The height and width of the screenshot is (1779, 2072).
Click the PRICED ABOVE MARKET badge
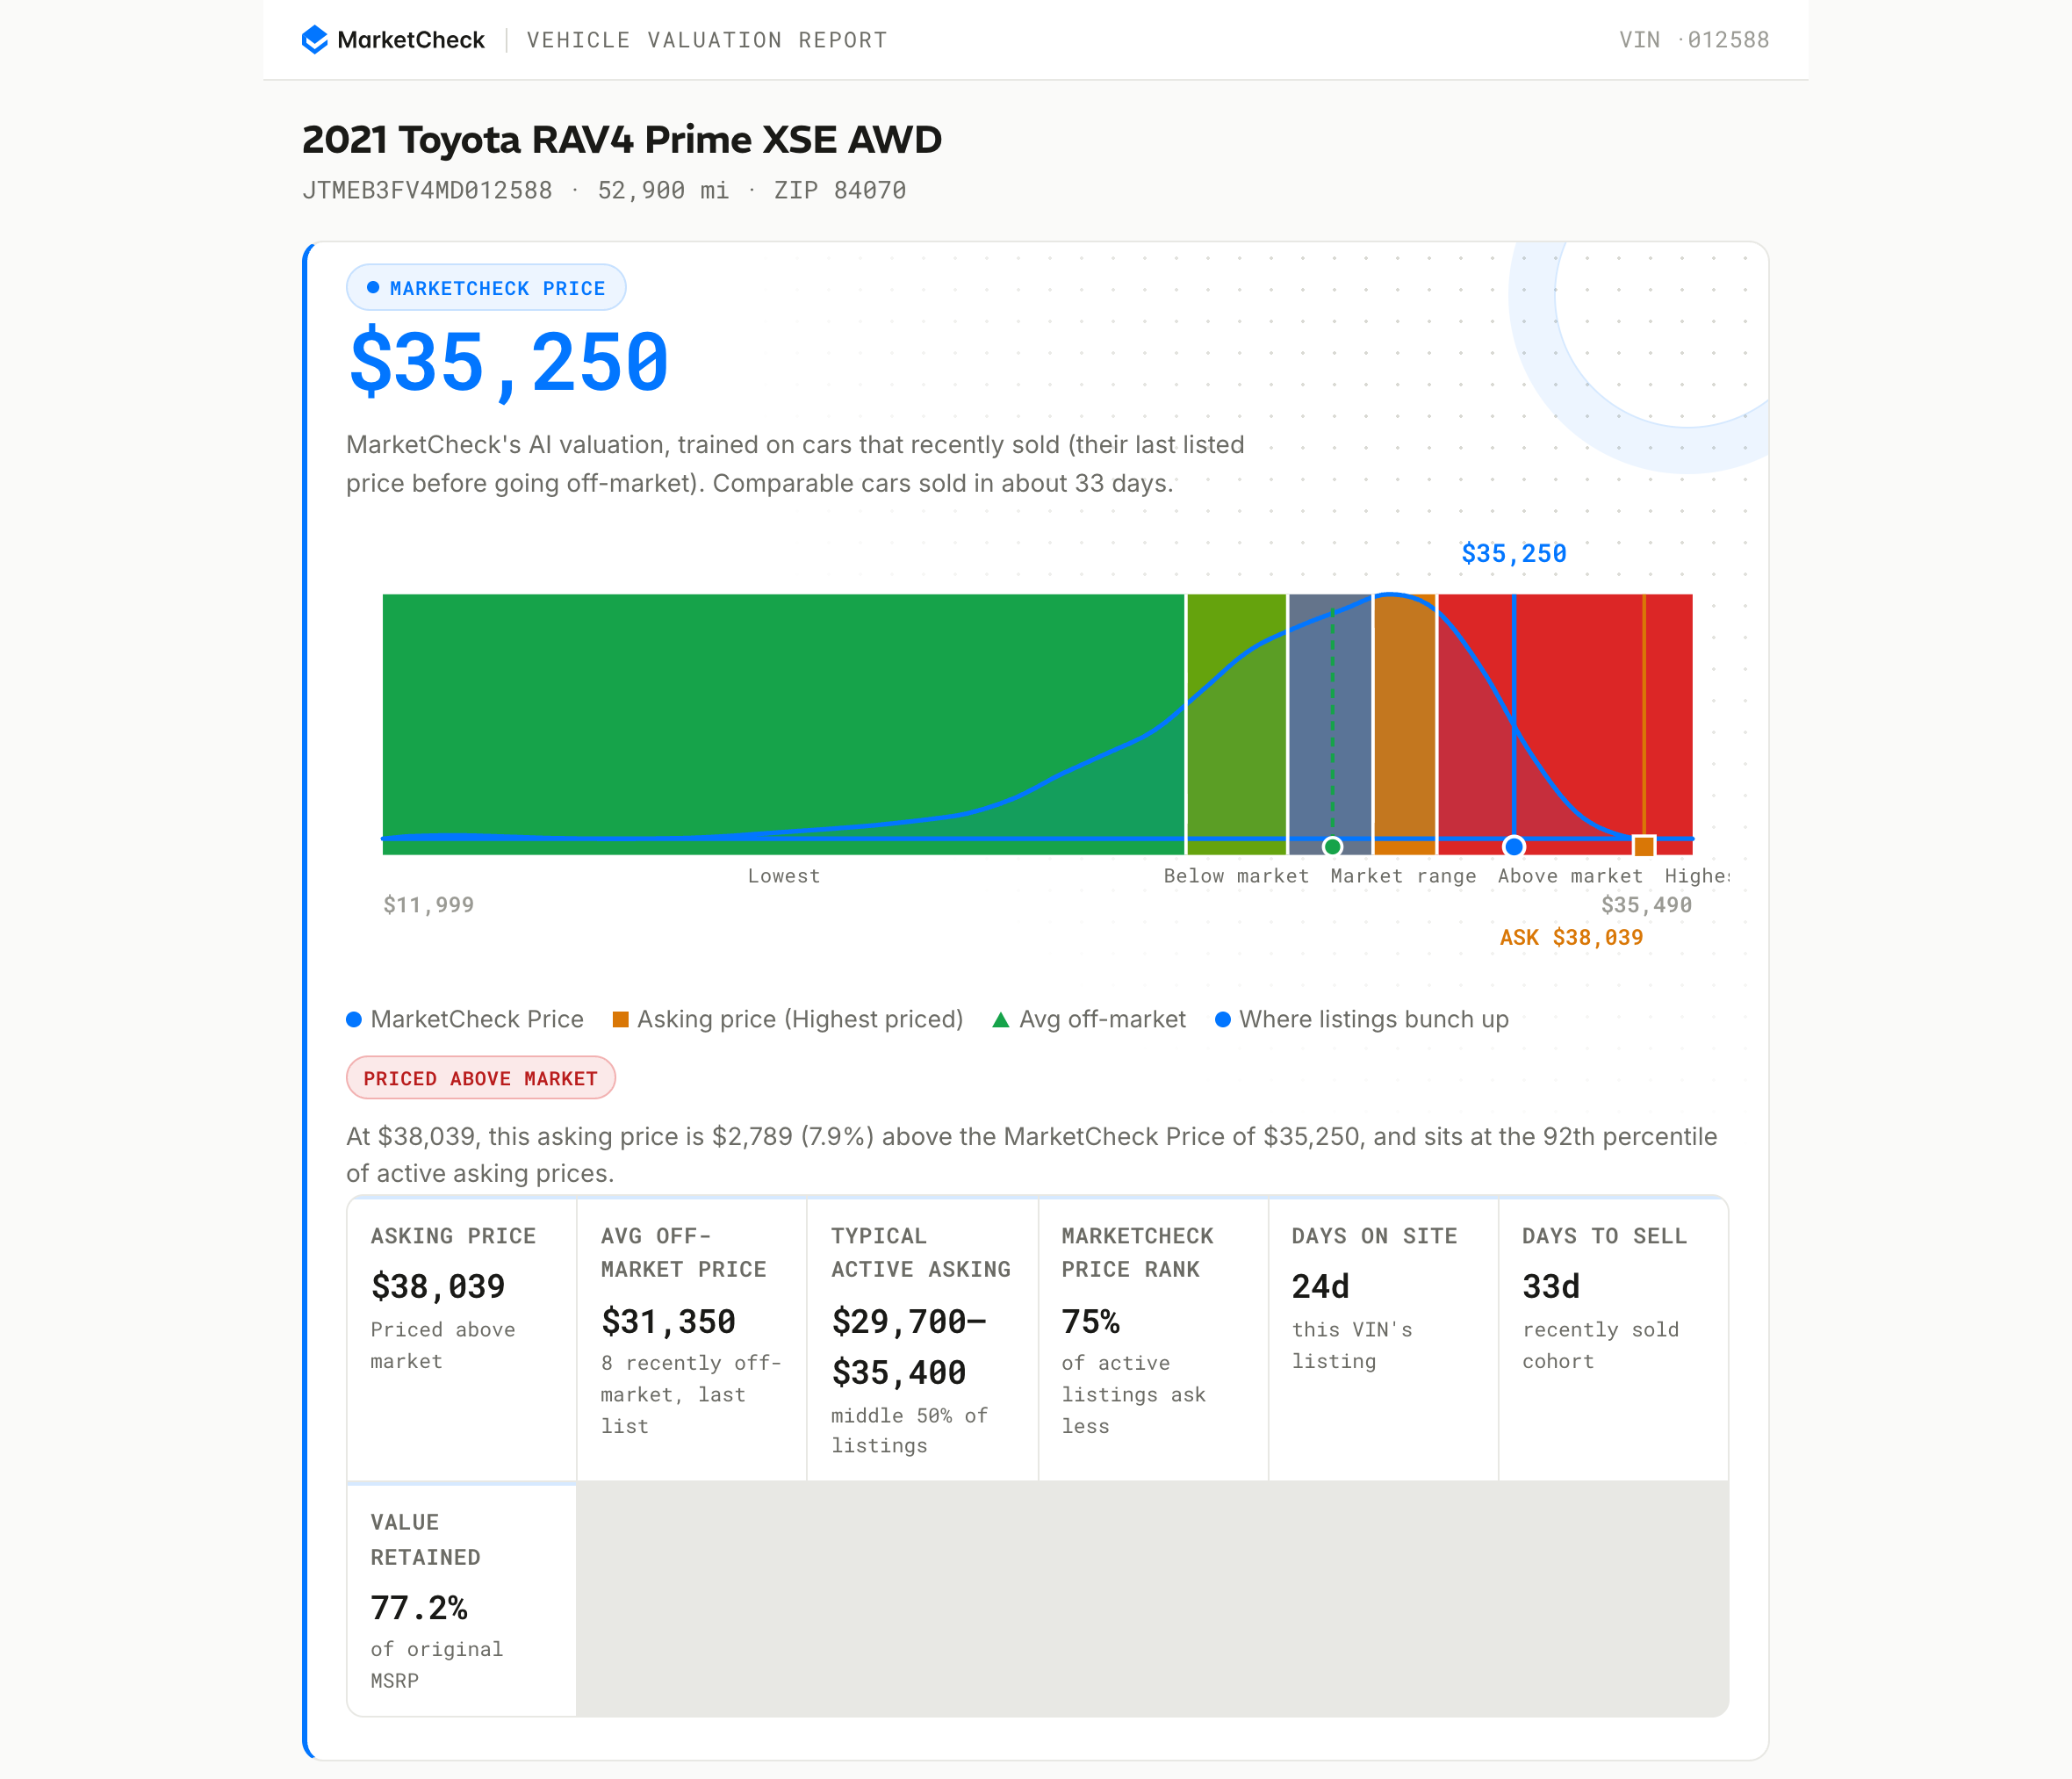[481, 1078]
